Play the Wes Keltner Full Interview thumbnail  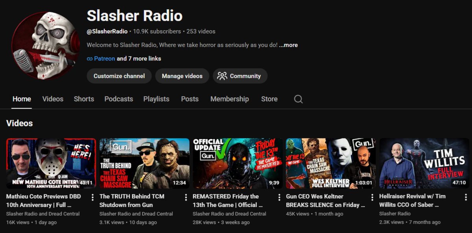(x=331, y=164)
